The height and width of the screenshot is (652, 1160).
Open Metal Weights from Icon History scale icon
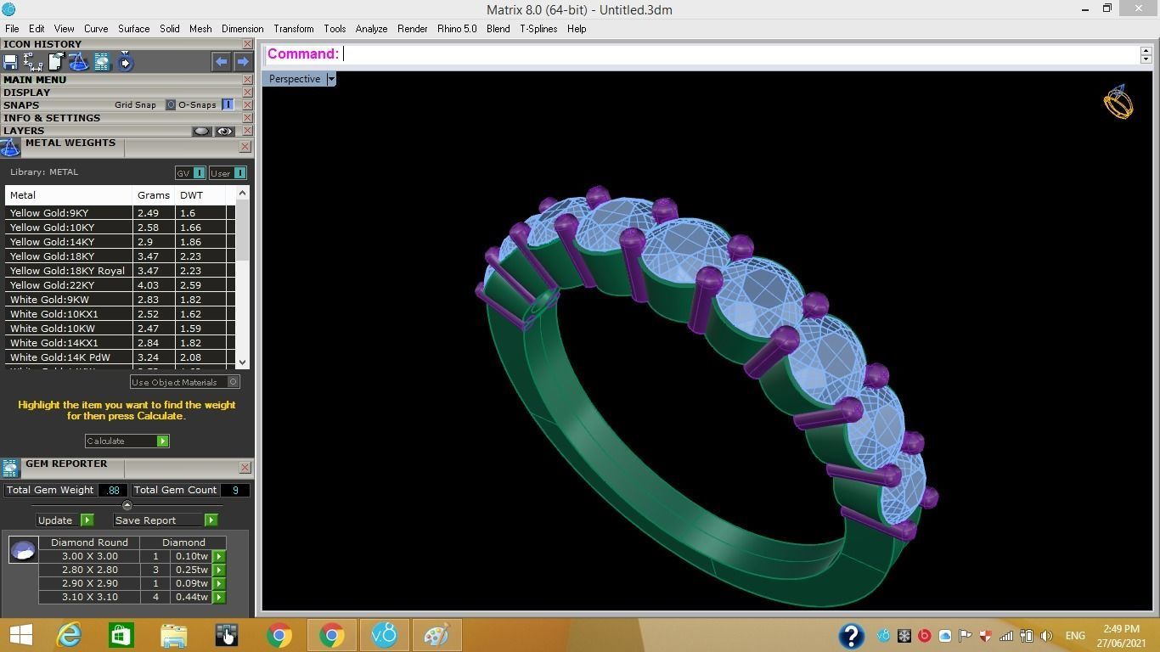[x=79, y=62]
